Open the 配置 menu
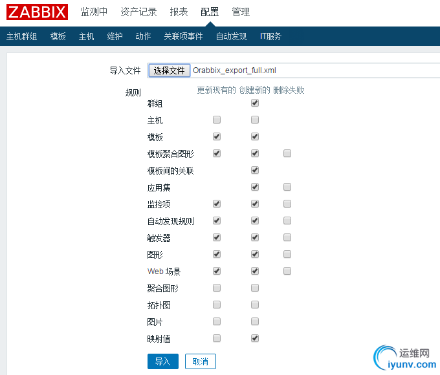440x375 pixels. coord(210,12)
